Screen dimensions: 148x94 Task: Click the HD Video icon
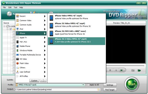coord(17,59)
